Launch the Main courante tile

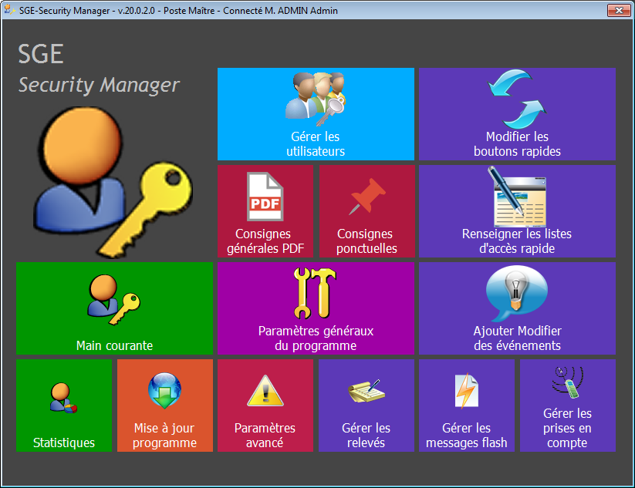(115, 308)
